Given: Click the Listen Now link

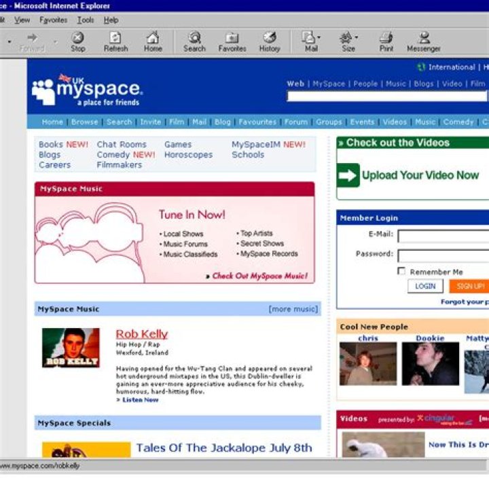Looking at the screenshot, I should pyautogui.click(x=140, y=400).
